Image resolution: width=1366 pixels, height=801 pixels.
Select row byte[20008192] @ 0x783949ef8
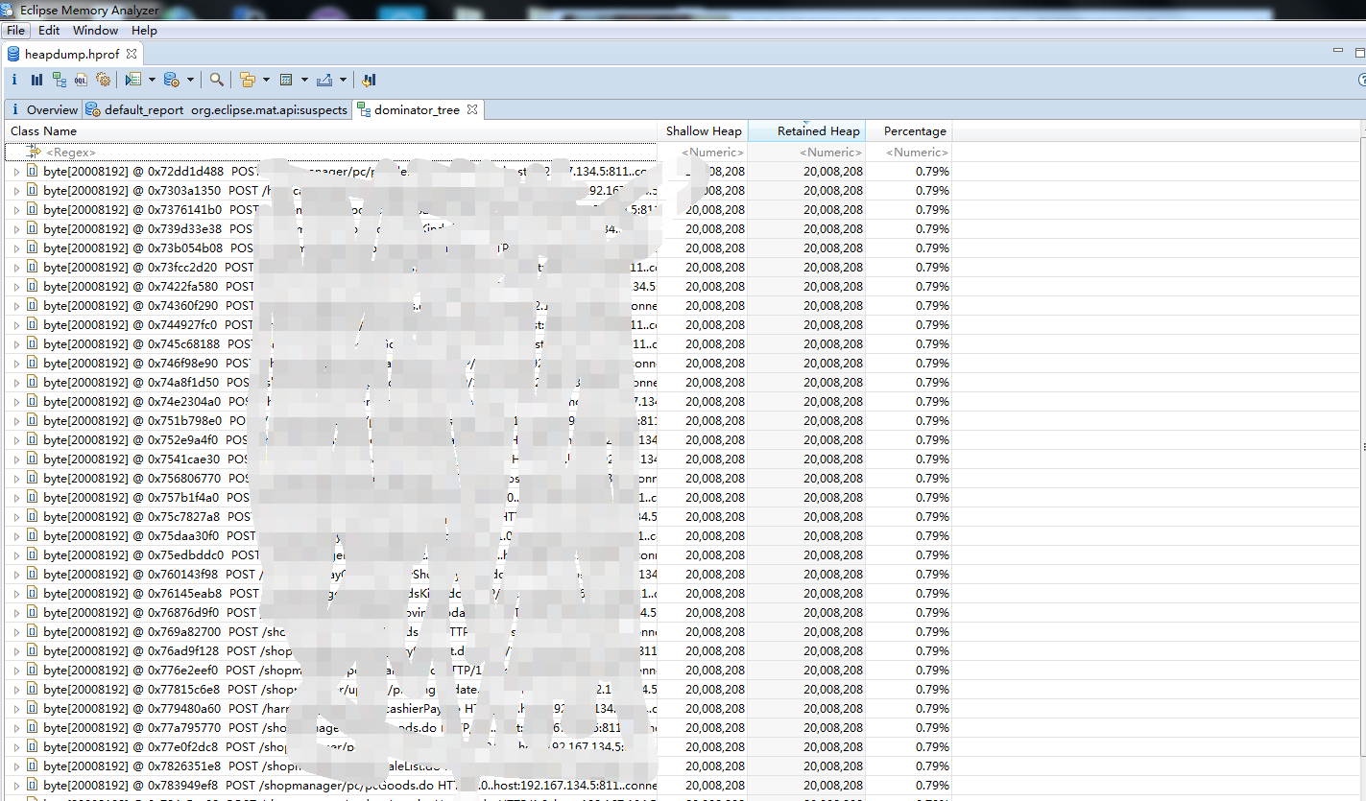coord(478,786)
